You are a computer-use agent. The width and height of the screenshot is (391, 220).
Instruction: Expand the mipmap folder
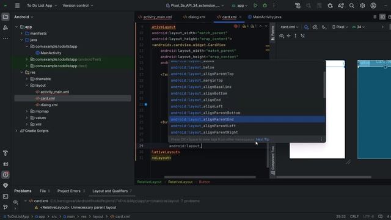click(x=27, y=111)
